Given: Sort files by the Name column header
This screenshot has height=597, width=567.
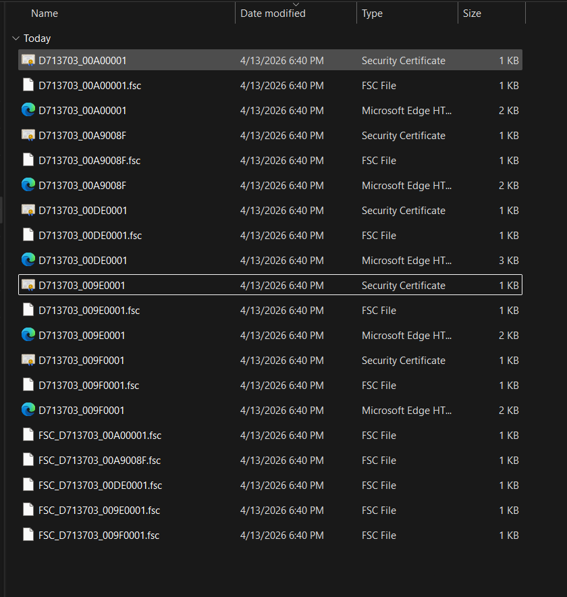Looking at the screenshot, I should [x=45, y=14].
